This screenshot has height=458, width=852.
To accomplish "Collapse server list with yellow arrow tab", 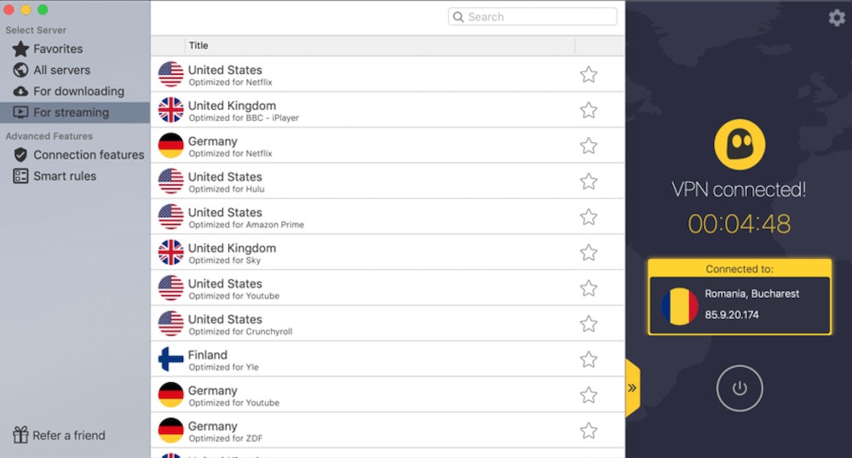I will 632,387.
